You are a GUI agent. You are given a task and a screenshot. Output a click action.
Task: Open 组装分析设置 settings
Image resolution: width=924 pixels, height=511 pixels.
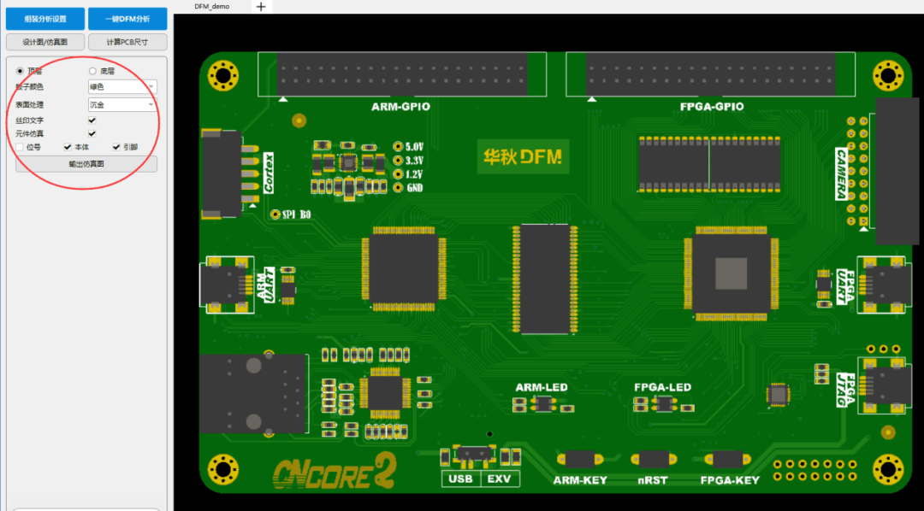coord(45,19)
